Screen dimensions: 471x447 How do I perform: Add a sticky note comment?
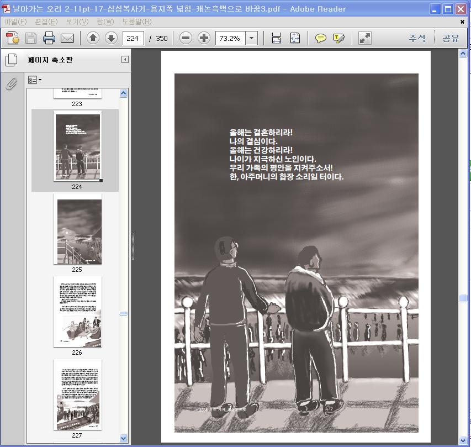point(320,38)
